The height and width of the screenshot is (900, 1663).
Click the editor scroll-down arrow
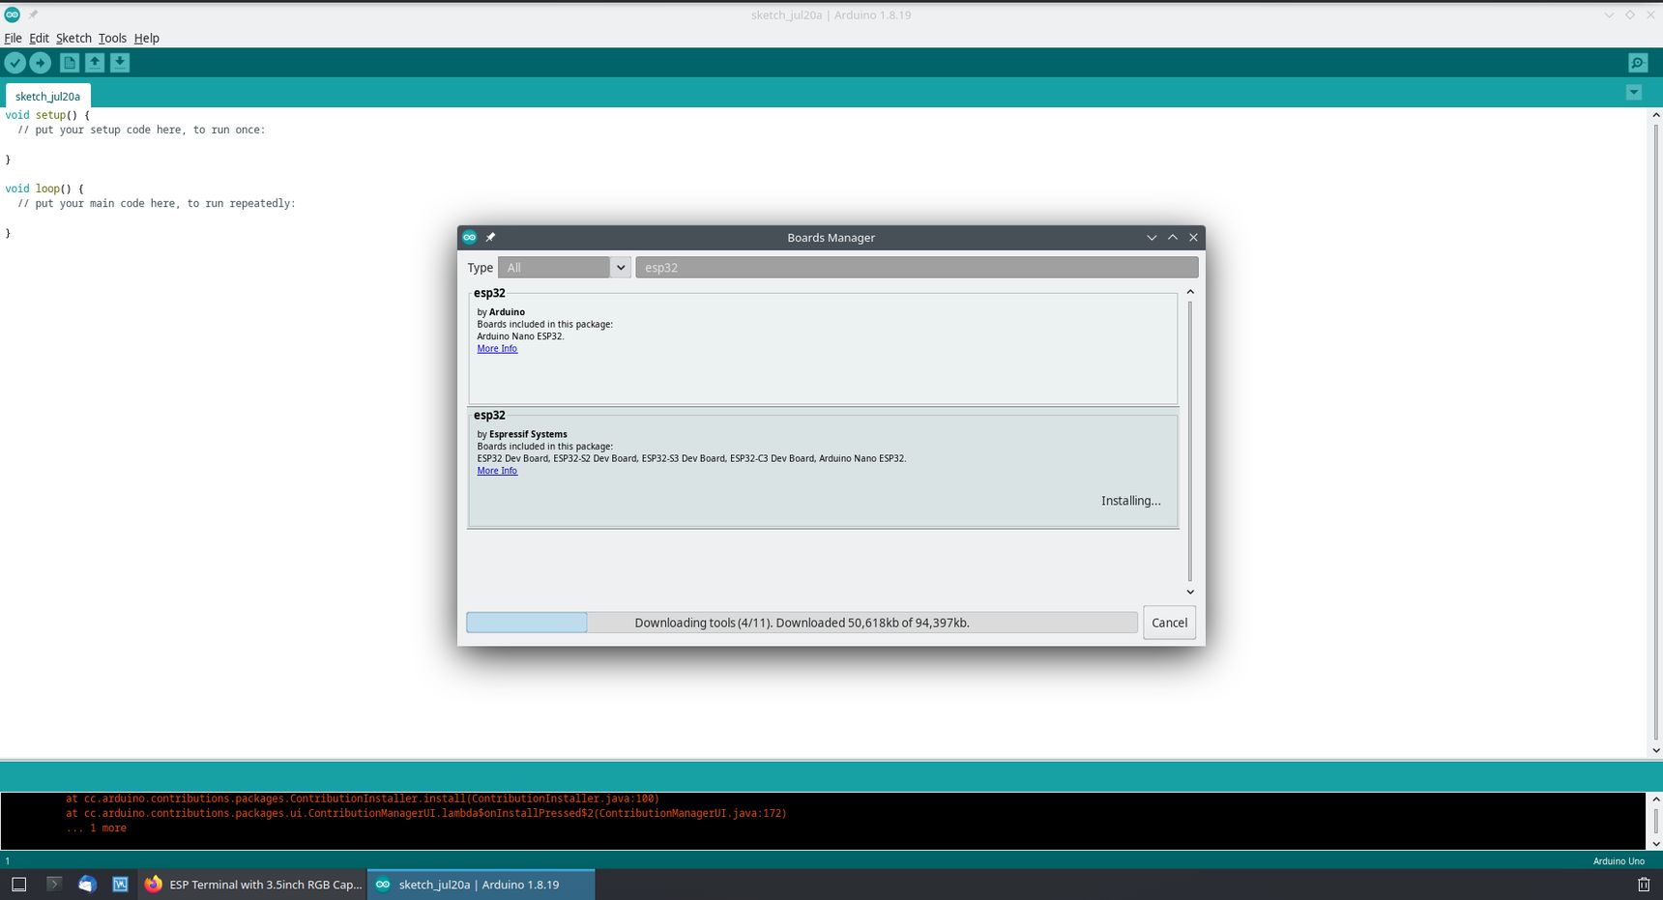click(x=1655, y=750)
